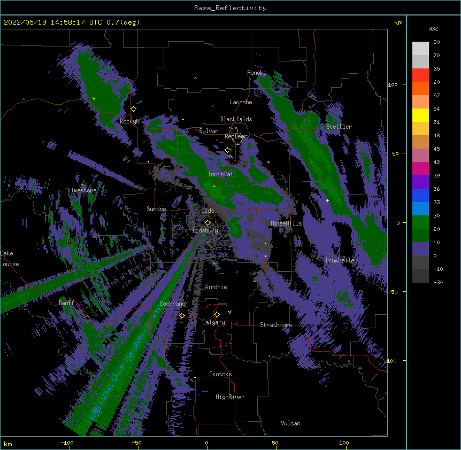Click the Banff label
461x450 pixels.
[66, 303]
